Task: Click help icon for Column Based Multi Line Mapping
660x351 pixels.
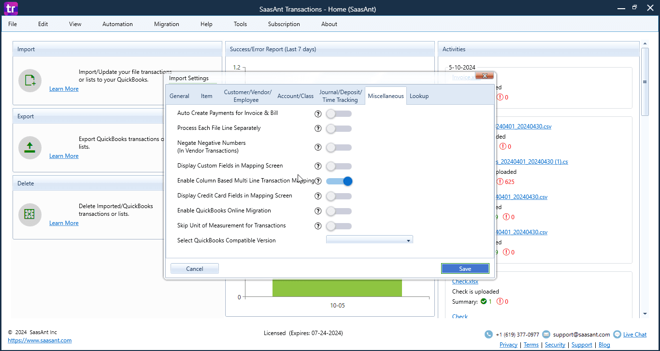Action: click(x=318, y=181)
